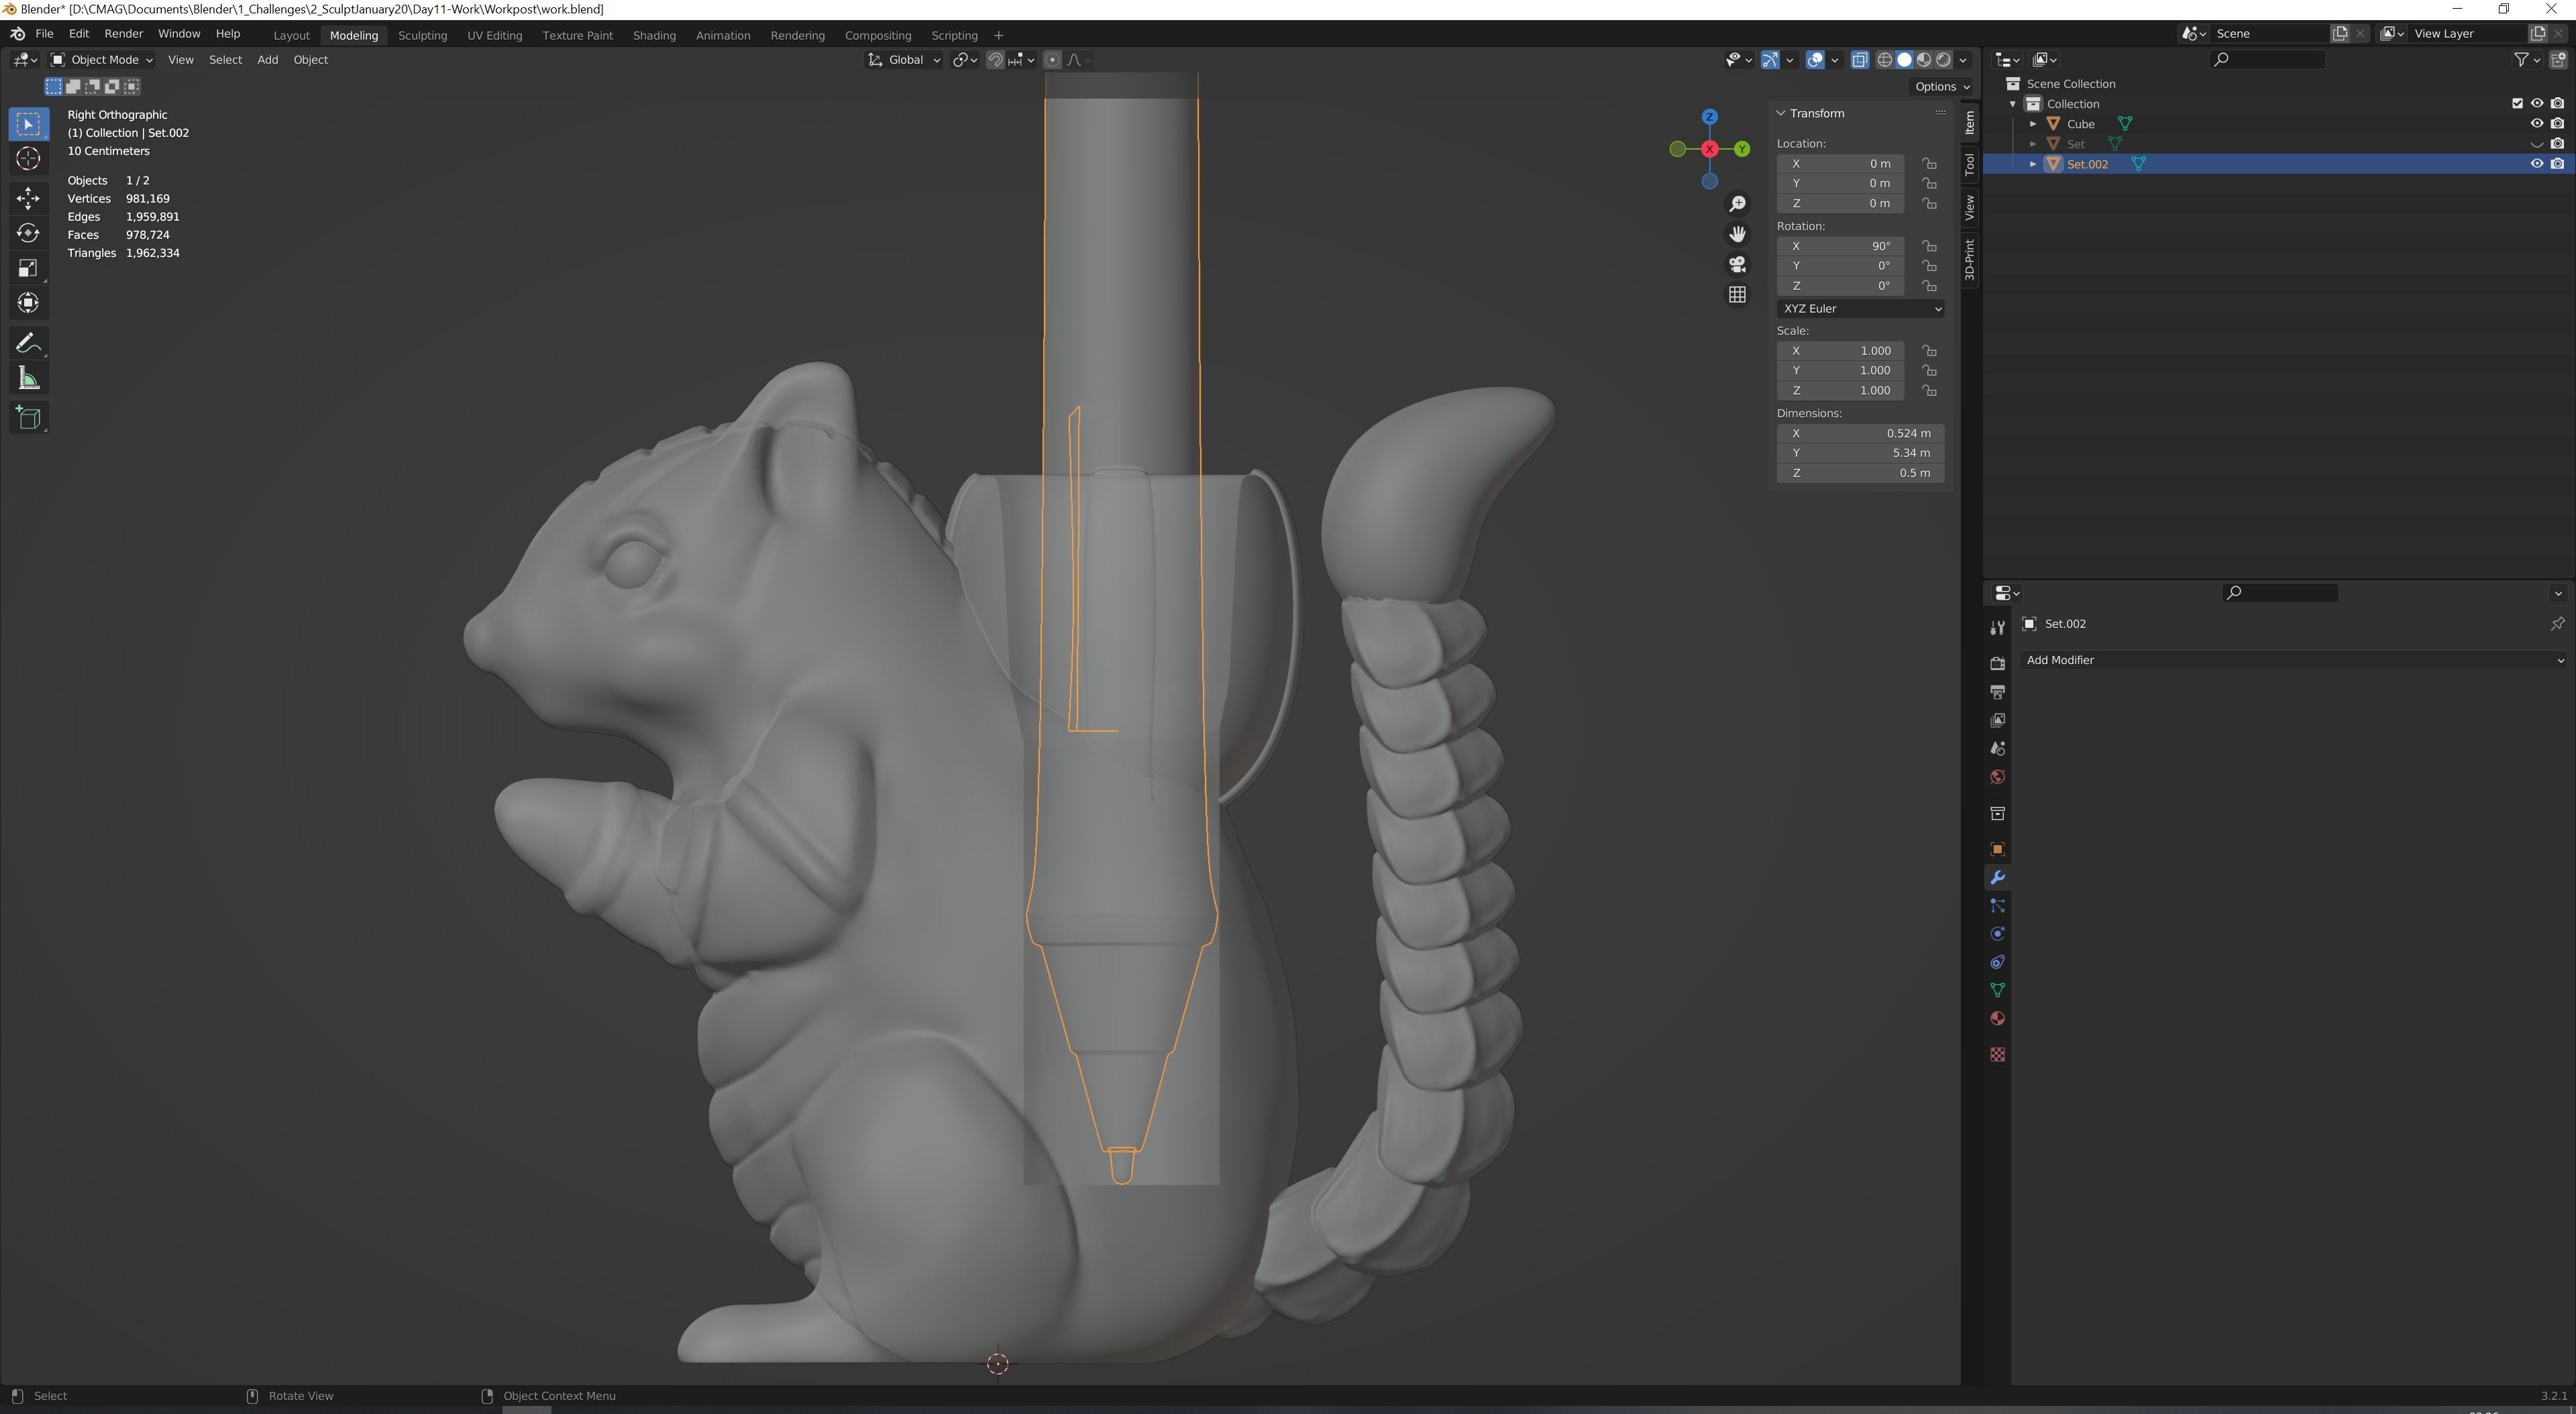Open the Render properties tab
2576x1414 pixels.
[1997, 663]
